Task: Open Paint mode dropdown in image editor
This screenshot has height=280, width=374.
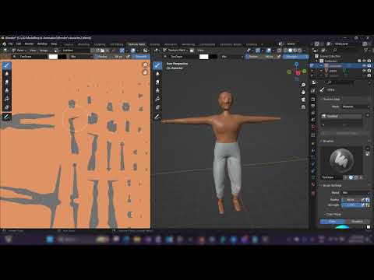Action: click(x=19, y=51)
